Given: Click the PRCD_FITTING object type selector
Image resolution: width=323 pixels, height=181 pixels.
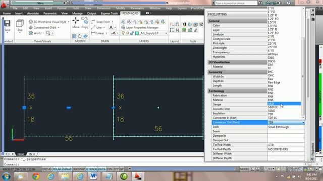Looking at the screenshot, I should point(237,15).
